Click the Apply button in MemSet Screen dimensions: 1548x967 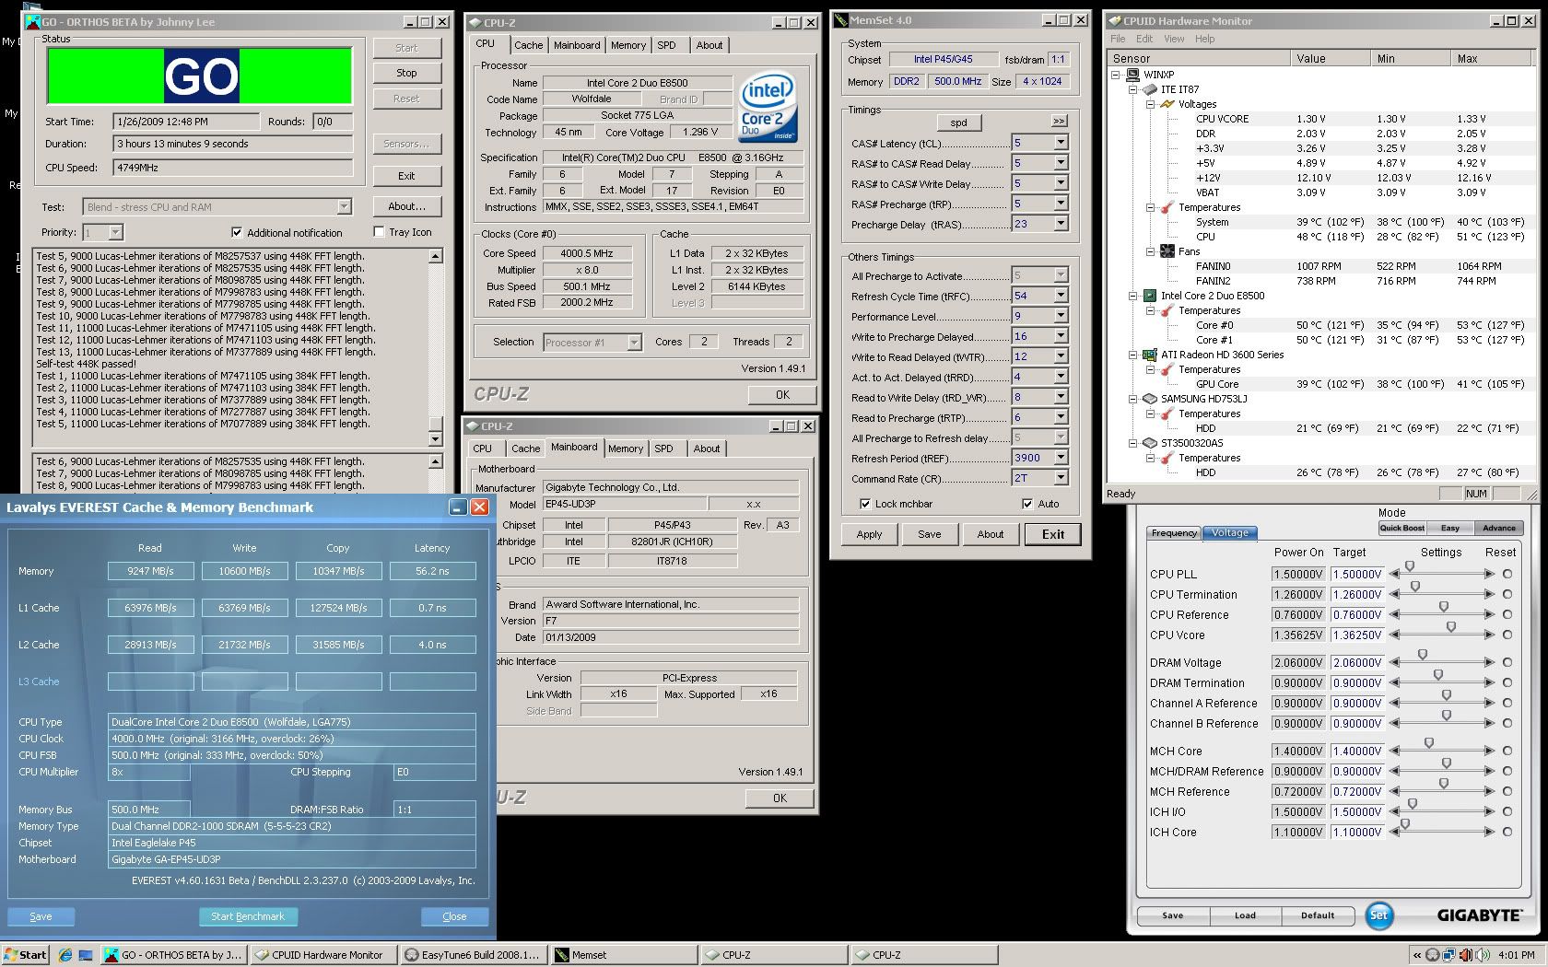(x=869, y=534)
